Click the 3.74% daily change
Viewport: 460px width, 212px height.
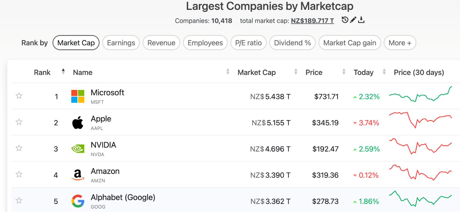pos(366,123)
